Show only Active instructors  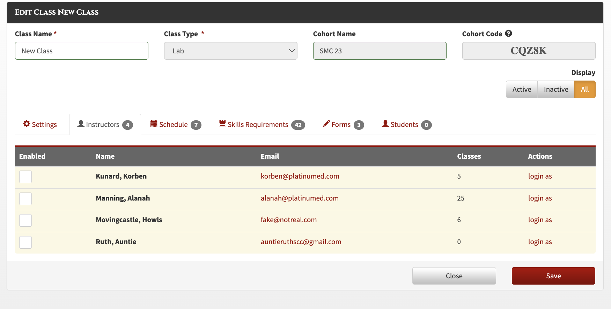pos(522,89)
